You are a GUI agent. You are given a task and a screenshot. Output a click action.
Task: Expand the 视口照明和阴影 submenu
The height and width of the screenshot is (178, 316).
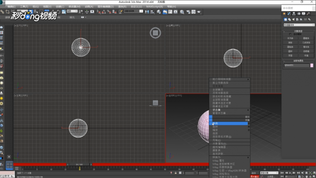click(x=230, y=79)
